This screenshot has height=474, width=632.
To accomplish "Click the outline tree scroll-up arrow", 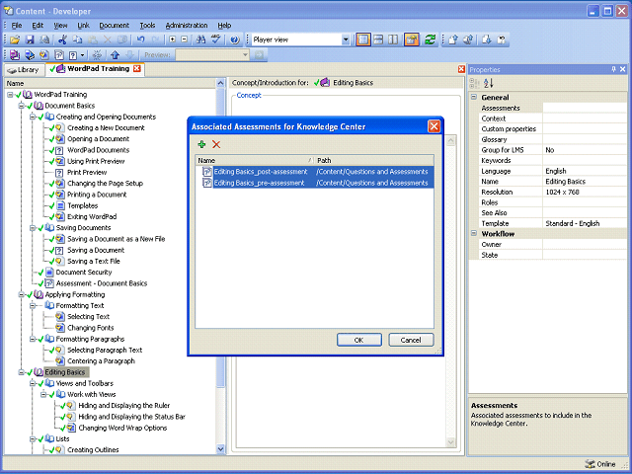I will click(x=220, y=83).
